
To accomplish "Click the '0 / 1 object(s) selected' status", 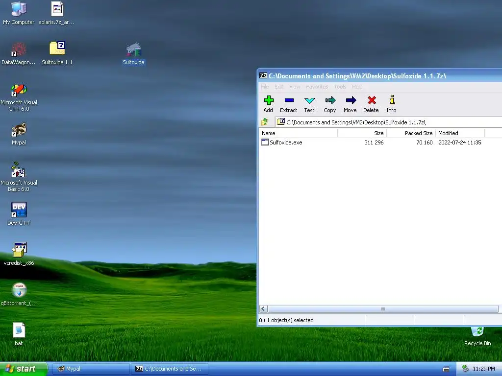I will tap(286, 320).
